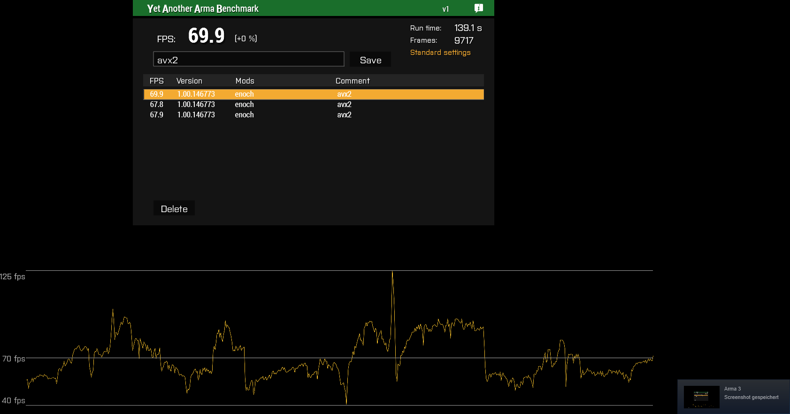
Task: Click the info speech-bubble icon in title bar
Action: [x=478, y=8]
